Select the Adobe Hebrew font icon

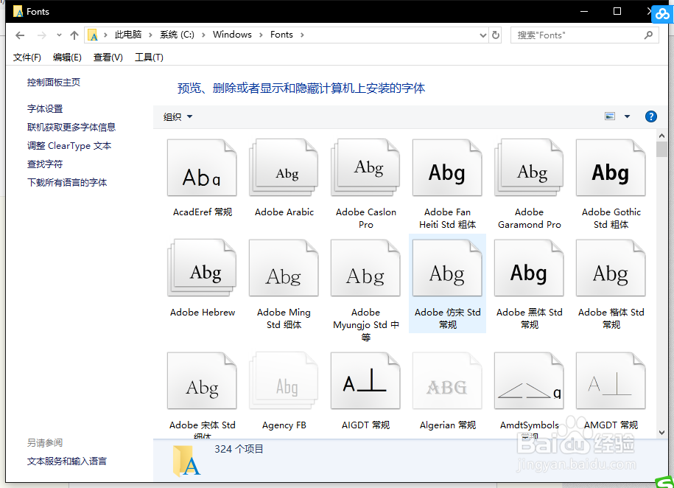202,268
